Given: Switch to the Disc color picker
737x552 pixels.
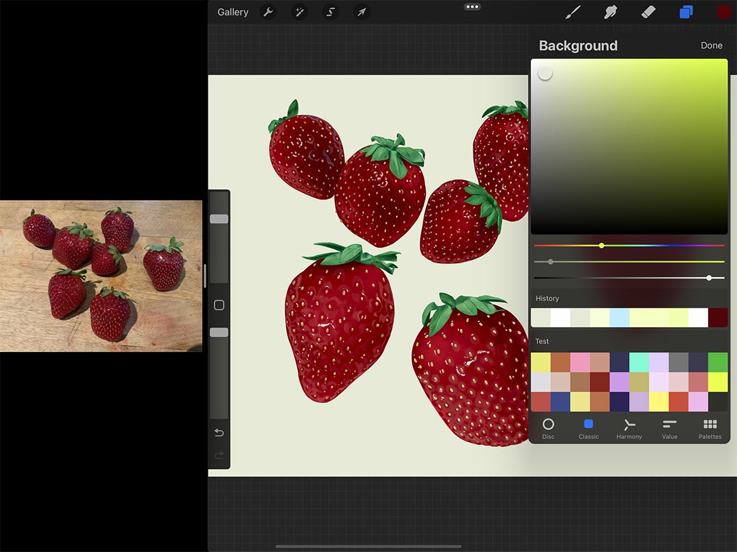Looking at the screenshot, I should click(x=548, y=428).
